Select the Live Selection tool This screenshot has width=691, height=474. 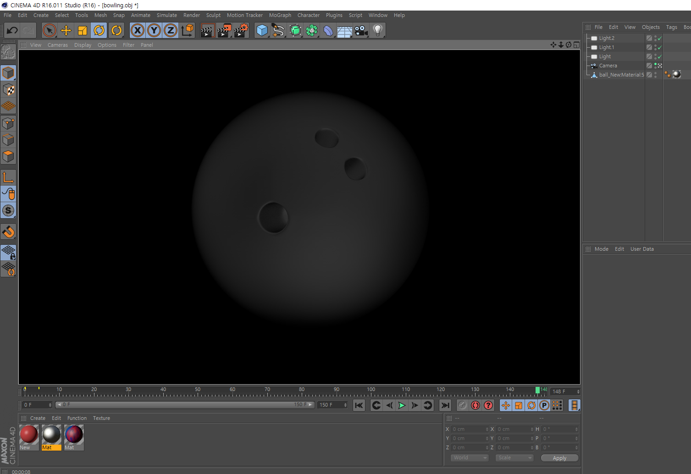49,31
